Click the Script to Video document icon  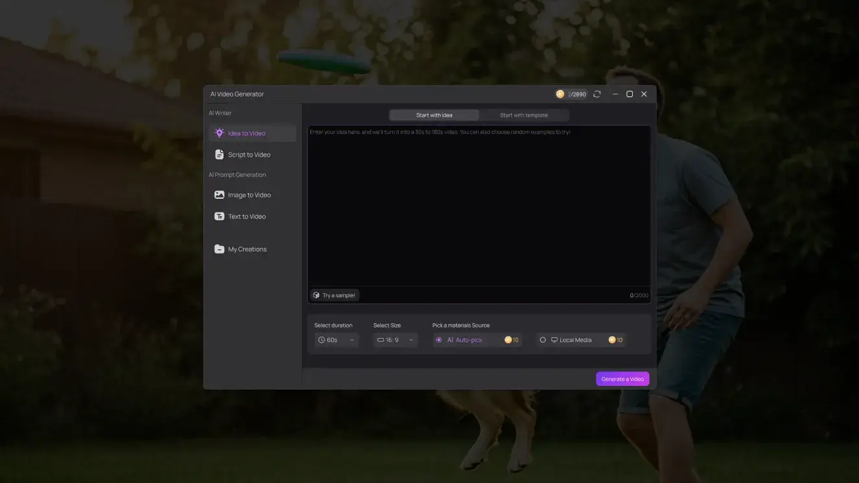[219, 155]
